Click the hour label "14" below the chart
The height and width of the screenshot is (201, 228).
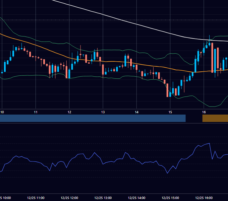pyautogui.click(x=136, y=112)
